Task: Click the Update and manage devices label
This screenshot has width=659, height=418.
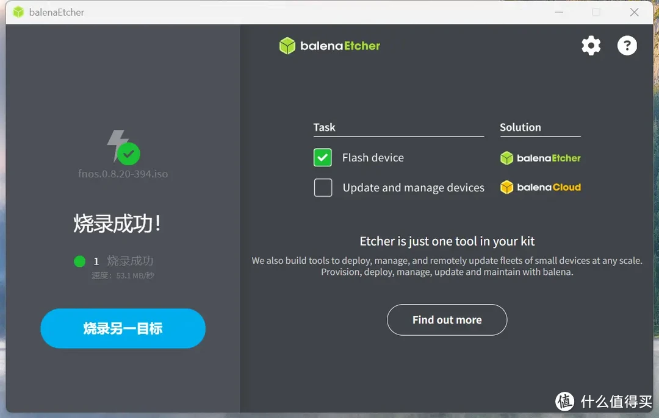Action: 413,188
